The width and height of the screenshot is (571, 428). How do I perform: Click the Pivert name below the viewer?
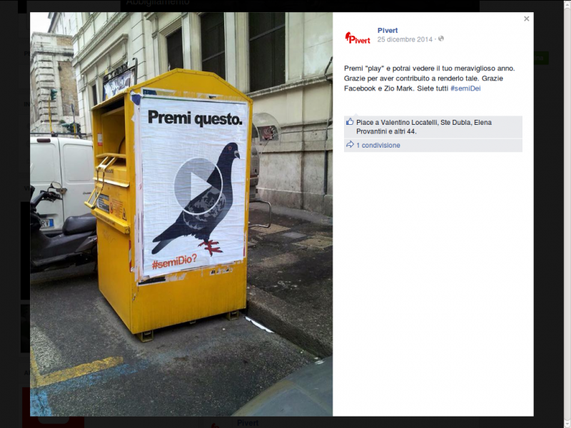248,423
